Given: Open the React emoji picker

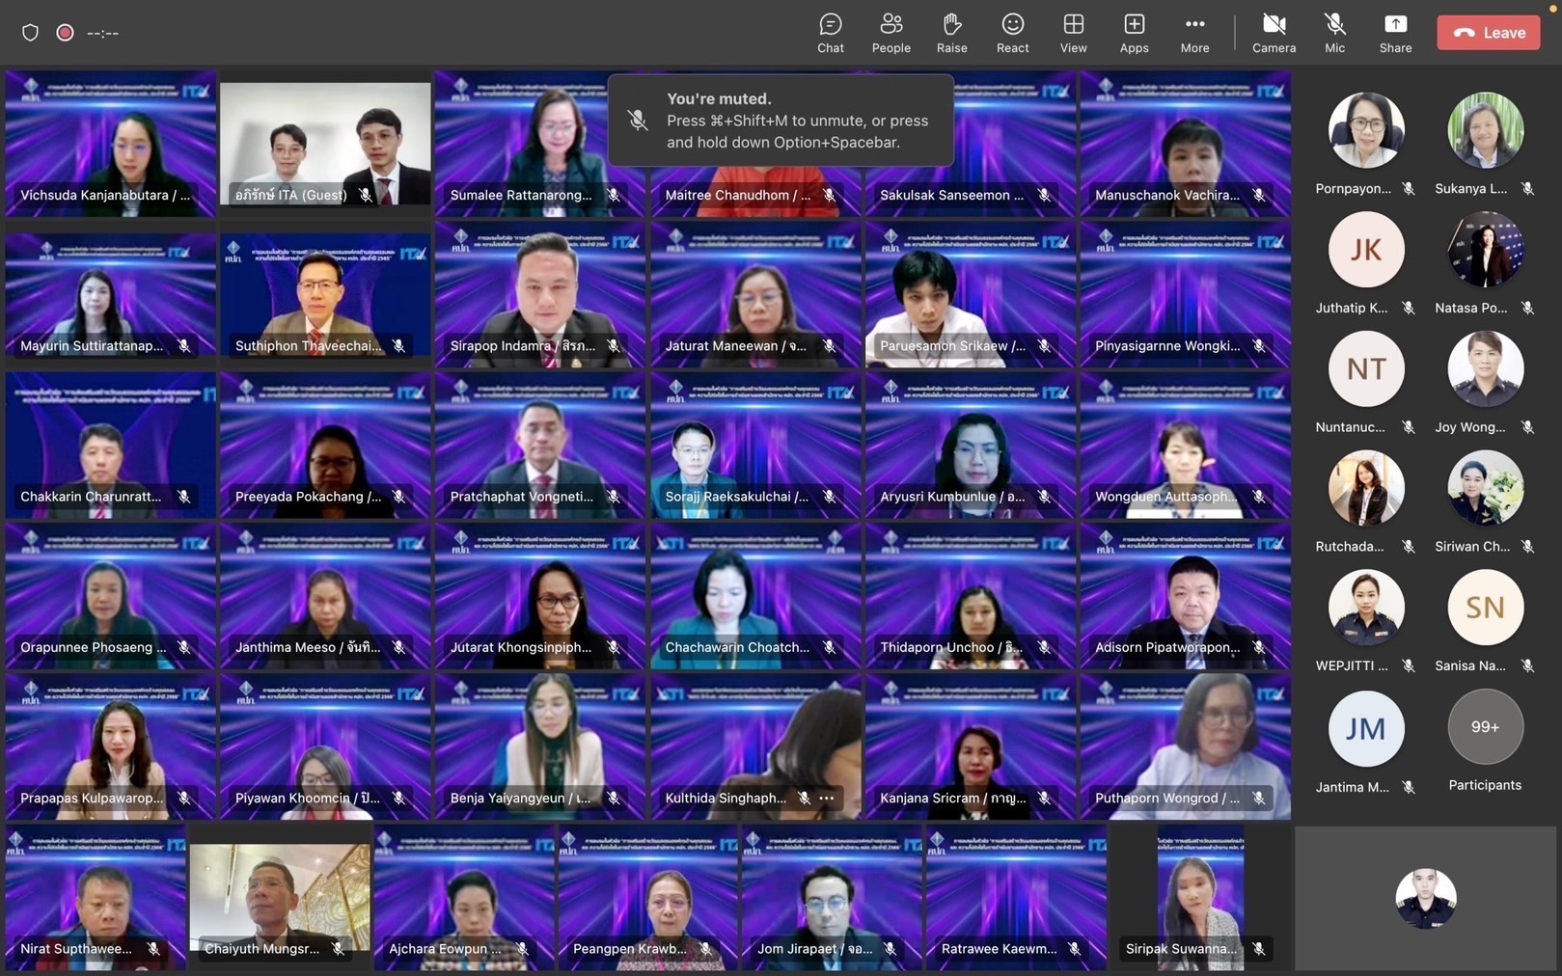Looking at the screenshot, I should click(1012, 33).
